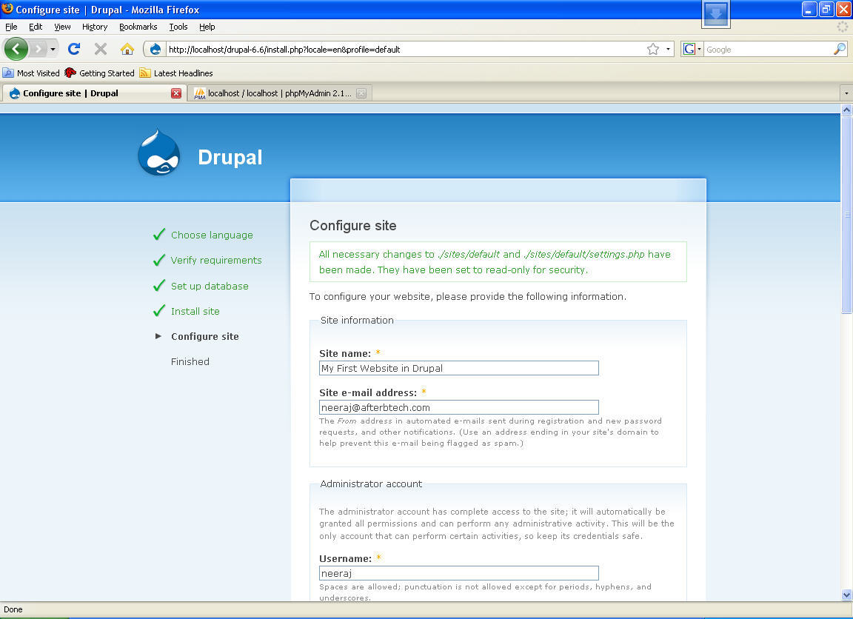Open the Getting Started bookmark
Screen dimensions: 853x619
coord(99,73)
